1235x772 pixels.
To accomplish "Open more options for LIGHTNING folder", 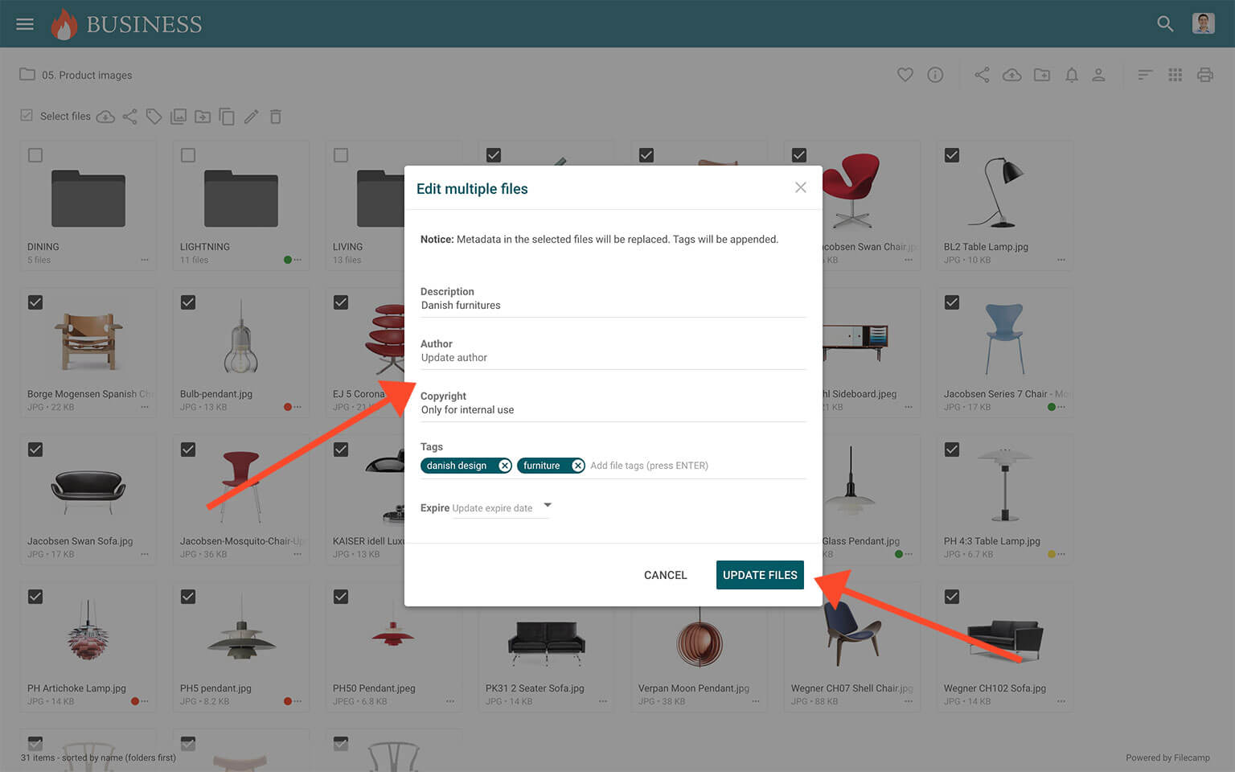I will pos(297,260).
